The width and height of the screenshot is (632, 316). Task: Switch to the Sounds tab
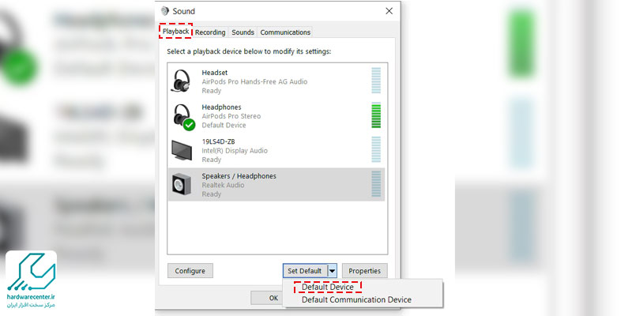click(x=243, y=32)
